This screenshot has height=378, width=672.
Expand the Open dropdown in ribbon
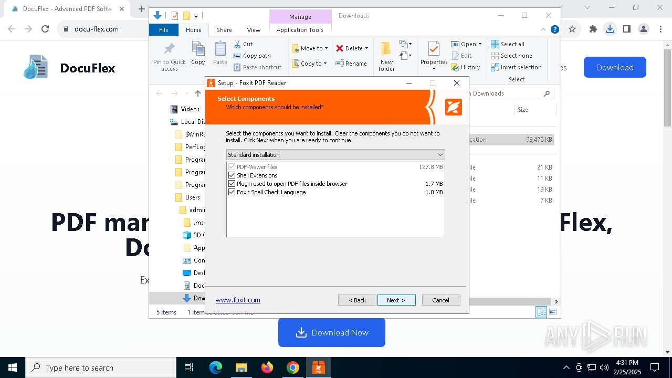click(480, 44)
